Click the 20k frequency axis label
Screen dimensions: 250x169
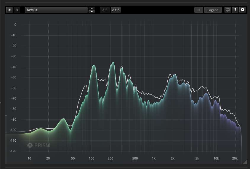pos(235,158)
